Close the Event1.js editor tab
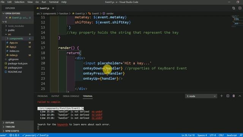Viewport: 243px width, 137px height. [53, 8]
